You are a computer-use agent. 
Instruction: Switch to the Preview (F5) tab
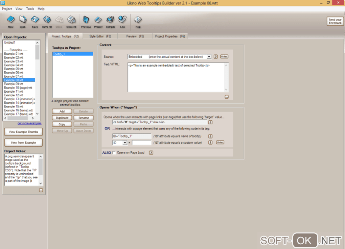pyautogui.click(x=135, y=36)
